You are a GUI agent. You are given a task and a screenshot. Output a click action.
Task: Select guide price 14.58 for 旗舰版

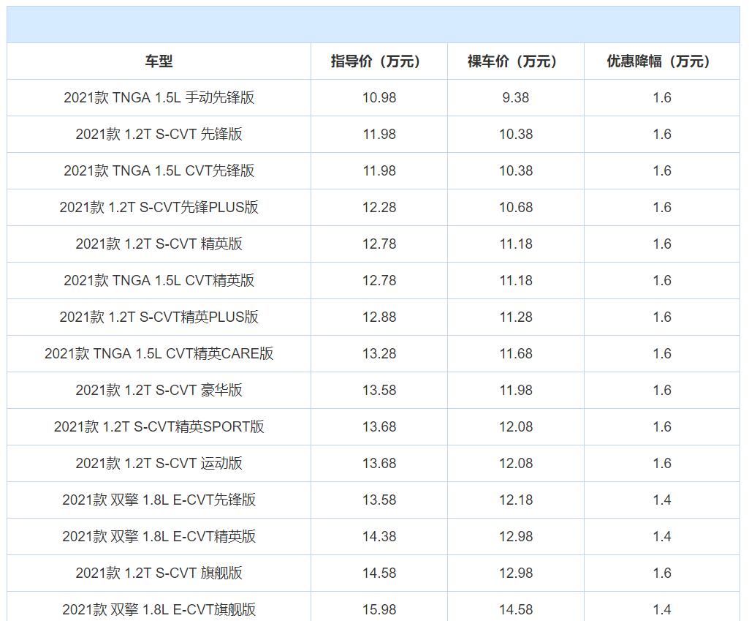tap(379, 573)
